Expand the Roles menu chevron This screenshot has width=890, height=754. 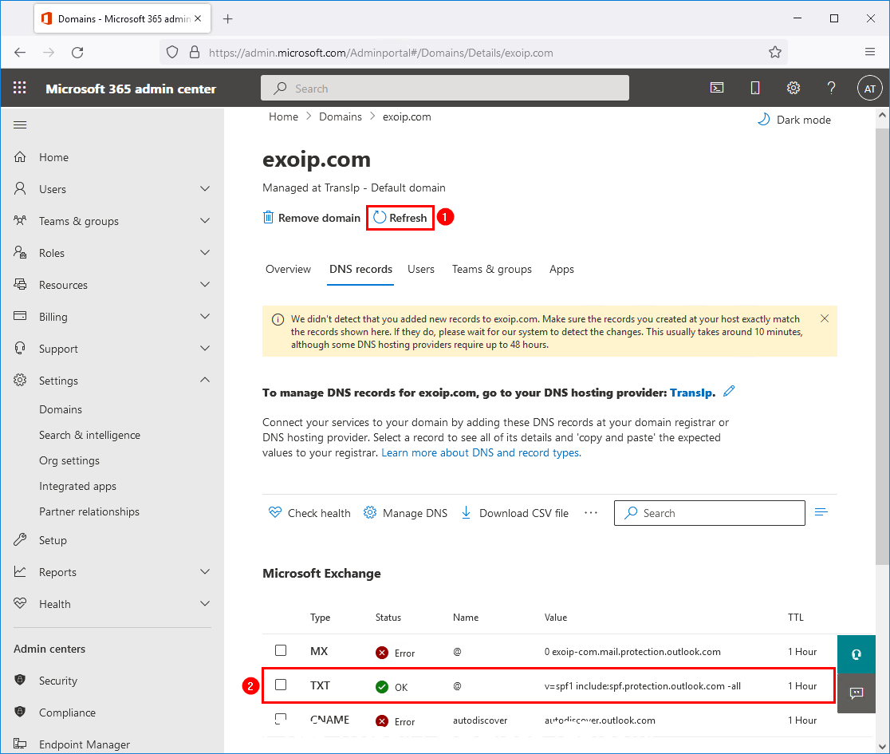click(x=205, y=252)
